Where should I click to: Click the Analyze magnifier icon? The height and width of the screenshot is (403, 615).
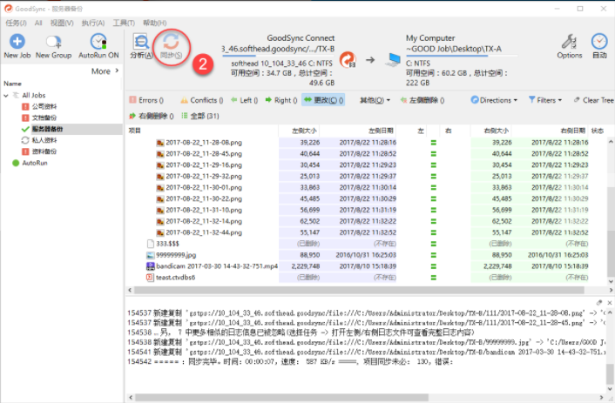coord(141,42)
